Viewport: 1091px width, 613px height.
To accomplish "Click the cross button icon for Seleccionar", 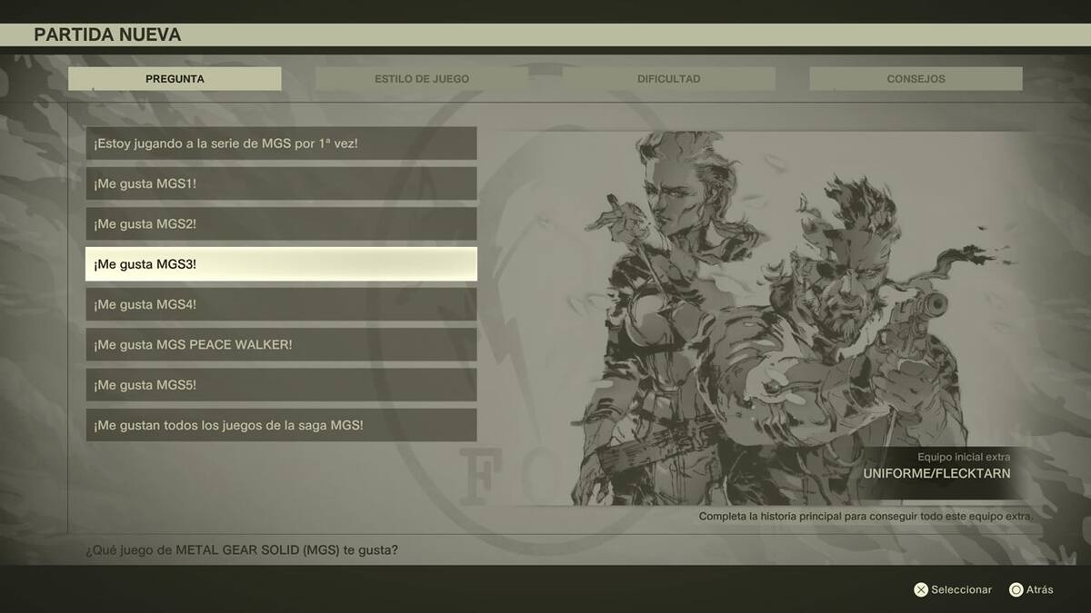I will point(921,590).
